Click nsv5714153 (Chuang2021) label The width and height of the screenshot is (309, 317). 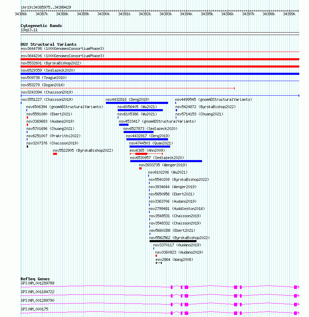point(199,114)
